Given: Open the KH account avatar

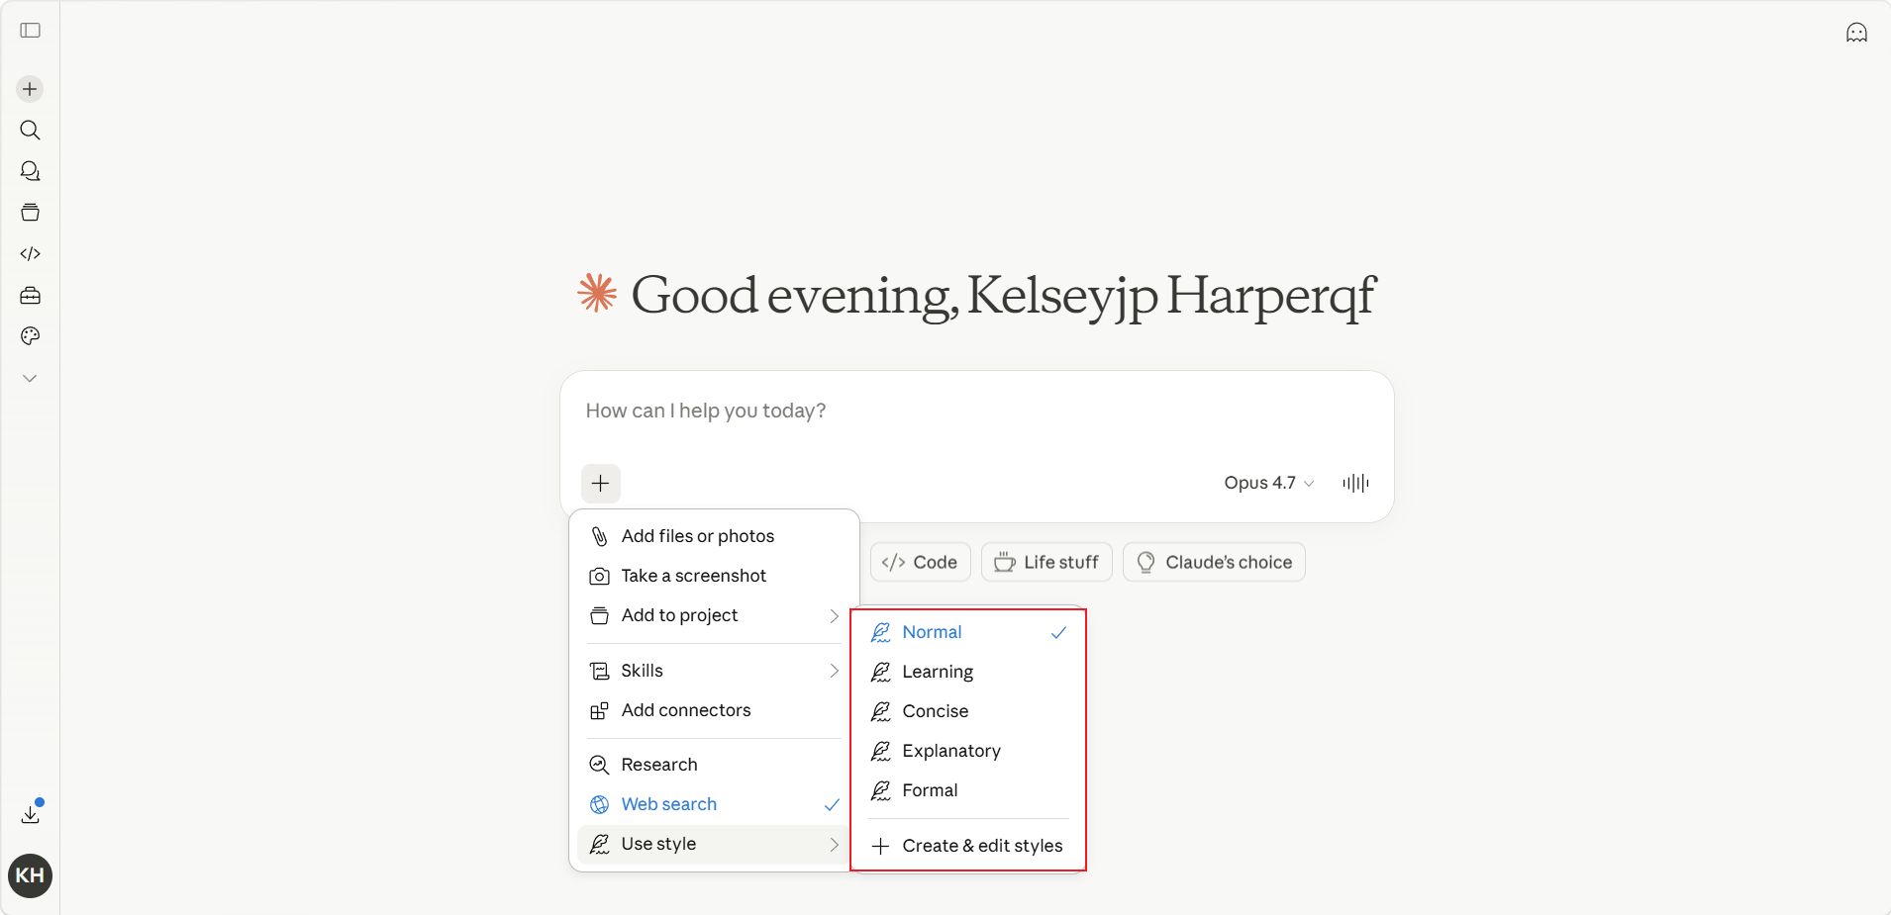Looking at the screenshot, I should (x=30, y=875).
